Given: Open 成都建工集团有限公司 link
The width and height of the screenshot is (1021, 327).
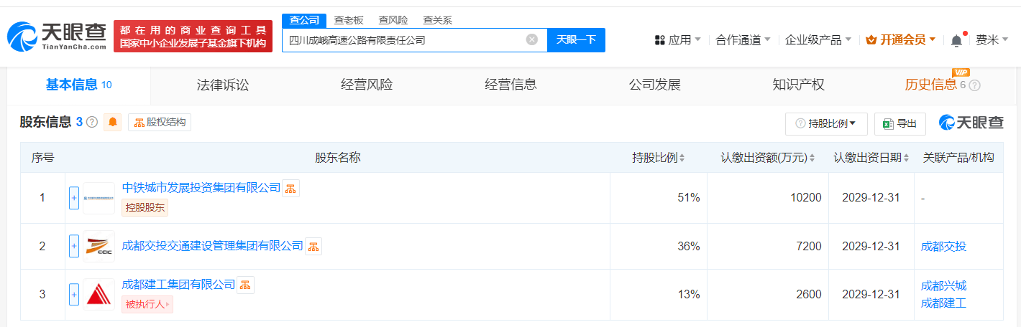Looking at the screenshot, I should [179, 285].
